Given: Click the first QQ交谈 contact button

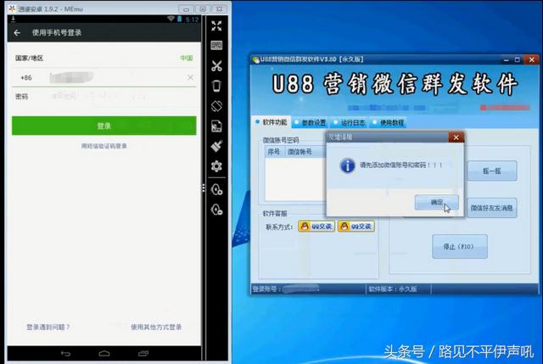Looking at the screenshot, I should click(316, 227).
